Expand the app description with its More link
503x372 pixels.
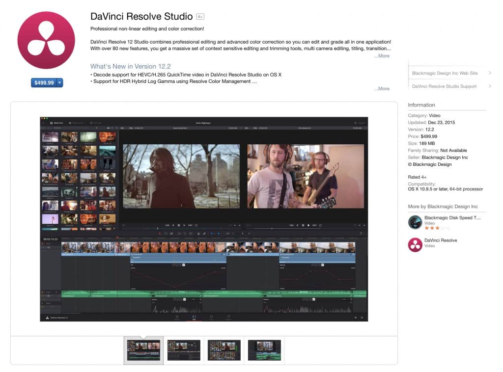382,56
